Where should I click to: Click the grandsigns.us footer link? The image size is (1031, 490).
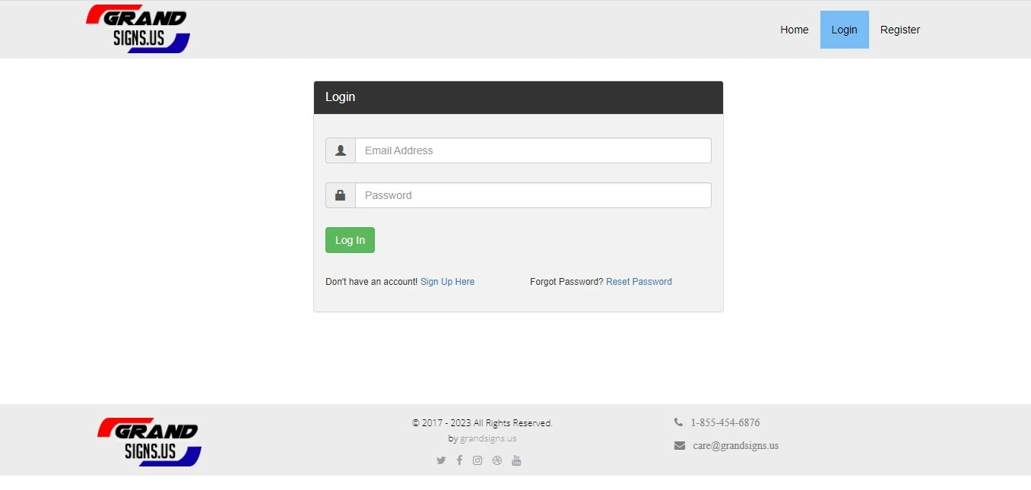point(488,438)
